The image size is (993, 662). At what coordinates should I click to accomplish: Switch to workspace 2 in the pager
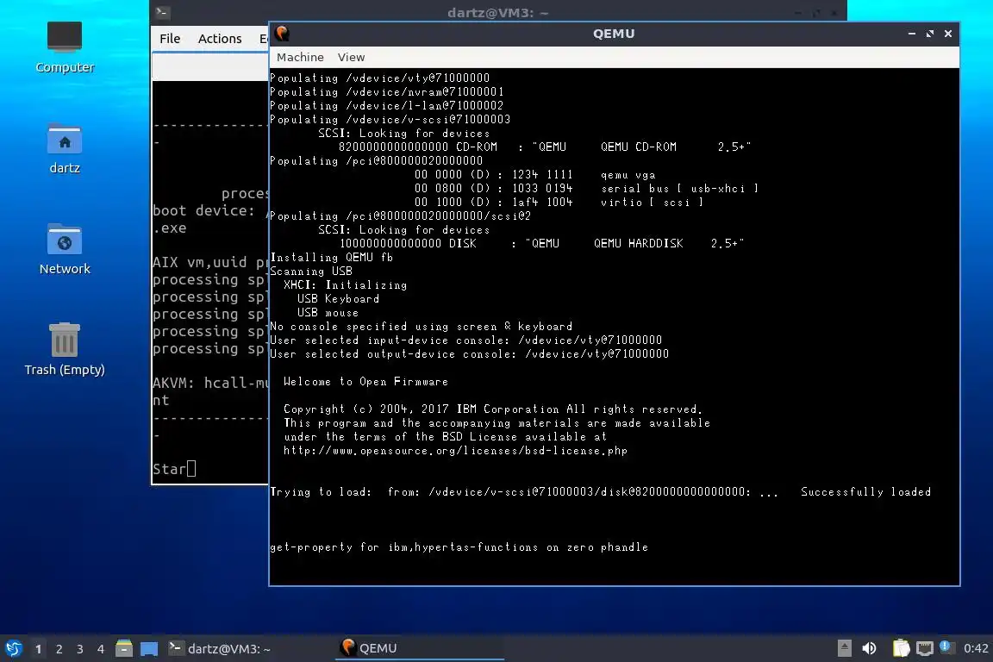pos(59,649)
